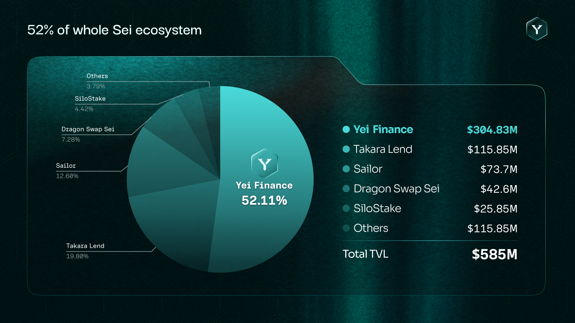Click the Sailor 12.60% chart label
Screen dimensions: 575x323
(x=67, y=171)
